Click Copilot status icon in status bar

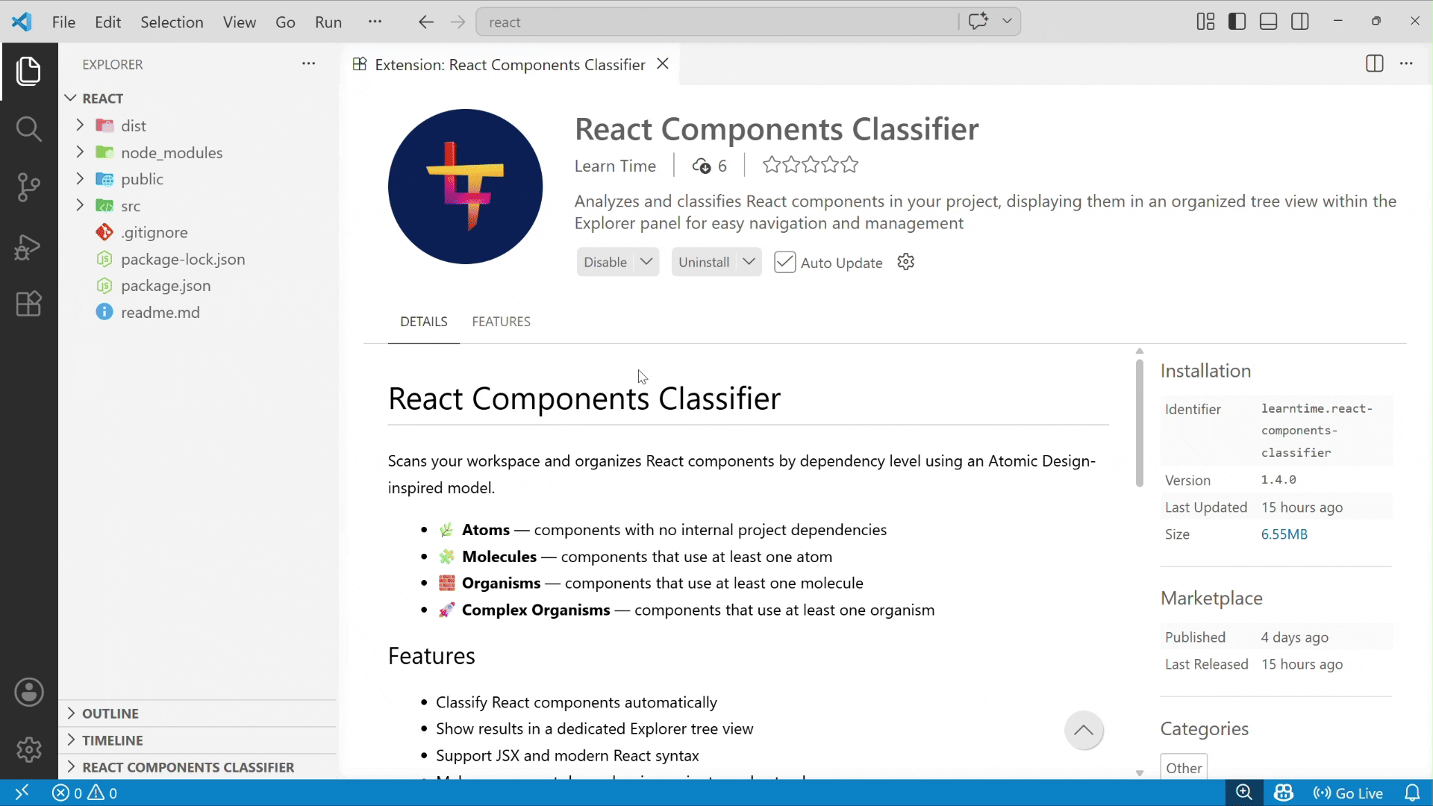pos(1284,793)
